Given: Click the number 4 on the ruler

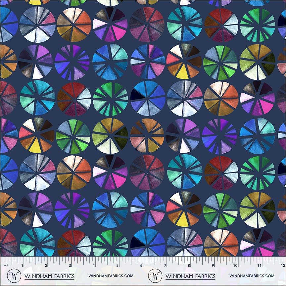Looking at the screenshot, I should [94, 265].
